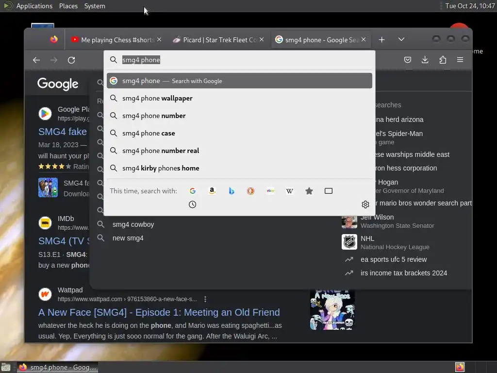This screenshot has width=497, height=373.
Task: Open the Places menu in top panel
Action: click(x=68, y=6)
